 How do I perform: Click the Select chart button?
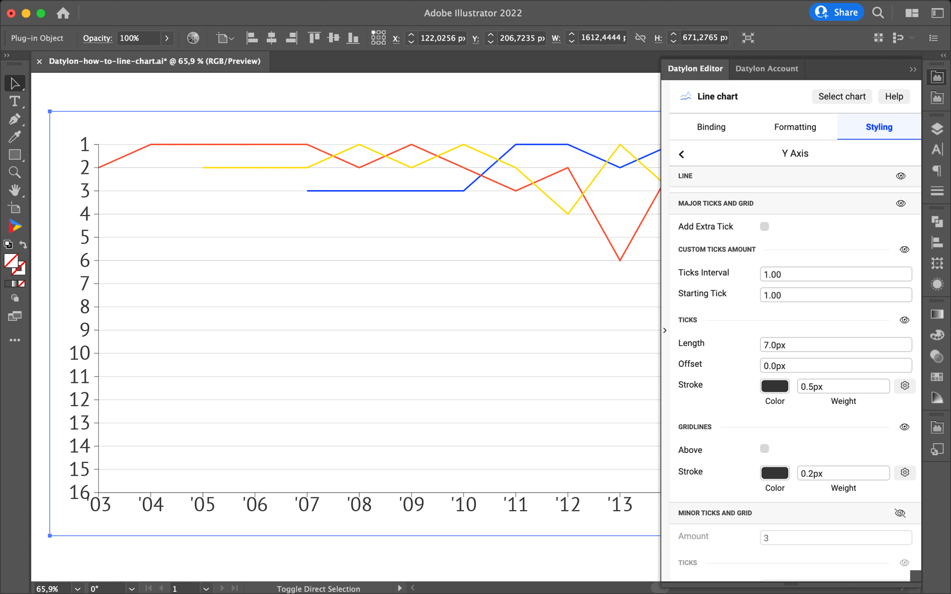(x=842, y=96)
